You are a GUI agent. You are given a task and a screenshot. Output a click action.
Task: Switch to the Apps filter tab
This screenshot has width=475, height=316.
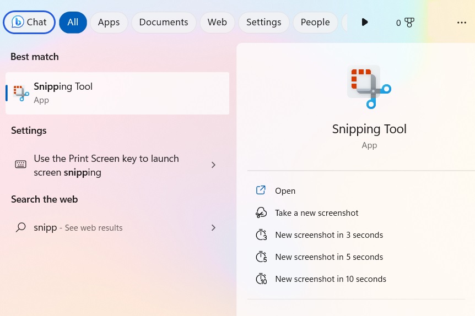click(109, 23)
